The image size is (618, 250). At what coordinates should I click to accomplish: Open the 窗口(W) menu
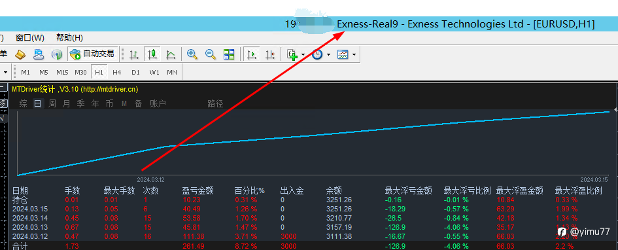pyautogui.click(x=30, y=38)
